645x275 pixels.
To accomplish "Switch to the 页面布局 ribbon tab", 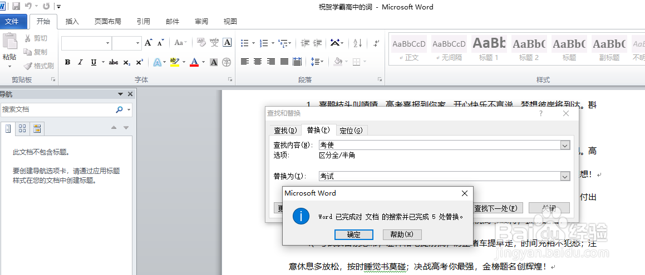I will pos(108,21).
